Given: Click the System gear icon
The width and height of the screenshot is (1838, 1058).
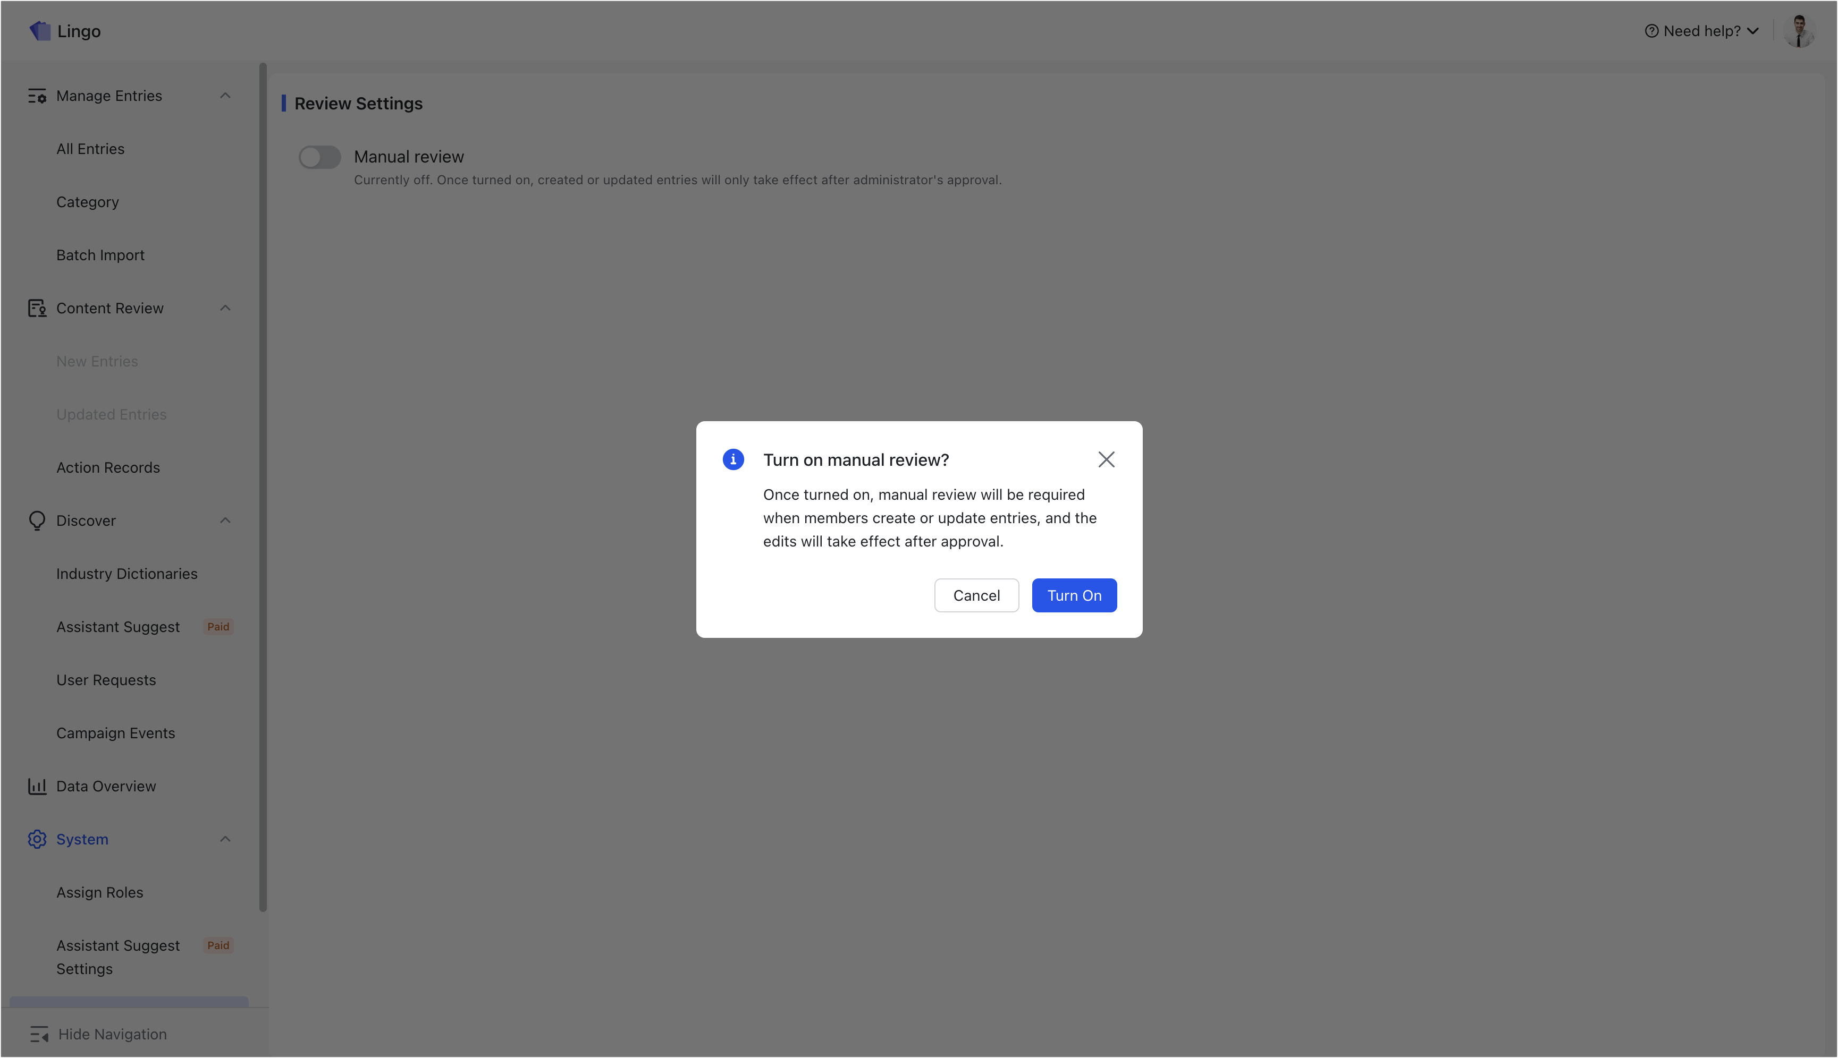Looking at the screenshot, I should (x=37, y=839).
